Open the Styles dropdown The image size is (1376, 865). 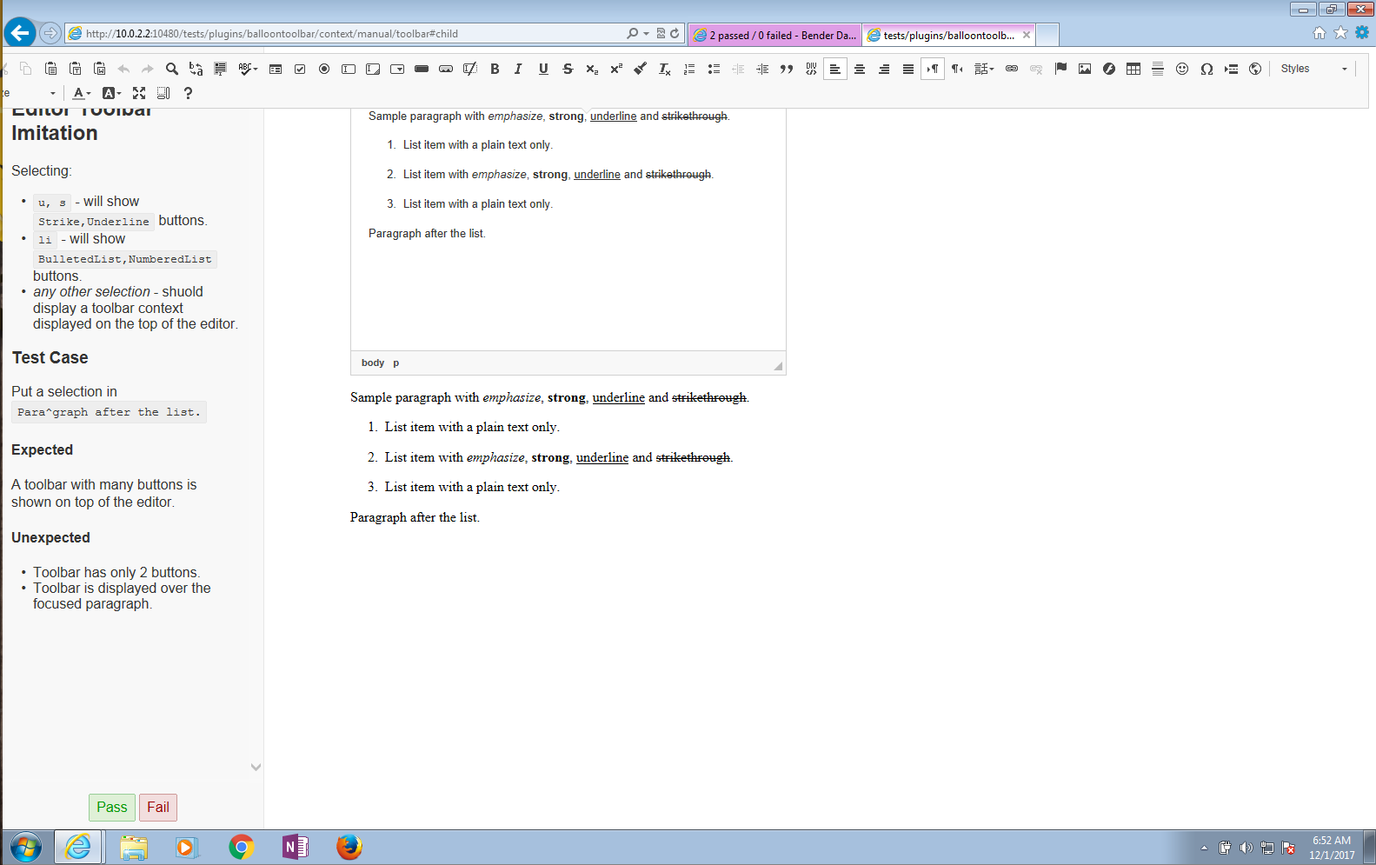point(1313,69)
